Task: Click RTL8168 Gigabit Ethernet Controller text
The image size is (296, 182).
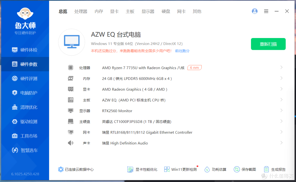Action: coord(147,132)
